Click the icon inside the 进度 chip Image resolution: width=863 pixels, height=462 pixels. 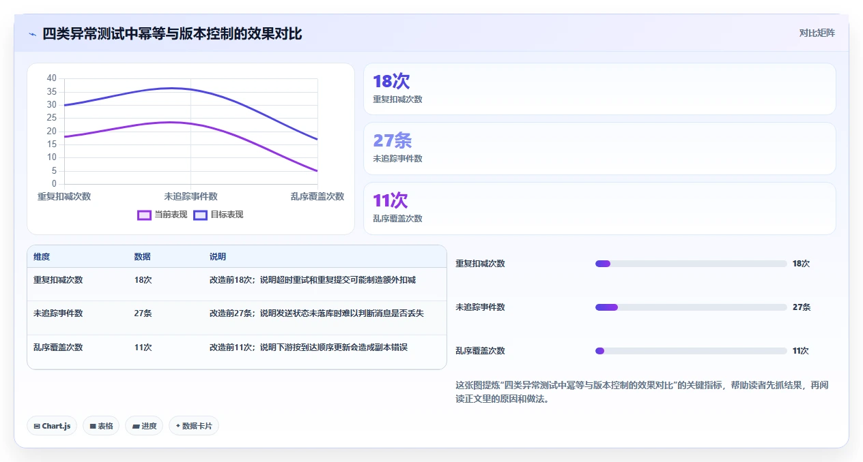(136, 427)
